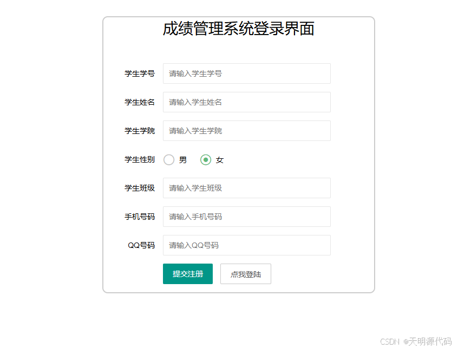Click the 请输入学生班级 input field
The image size is (458, 350).
pyautogui.click(x=246, y=188)
